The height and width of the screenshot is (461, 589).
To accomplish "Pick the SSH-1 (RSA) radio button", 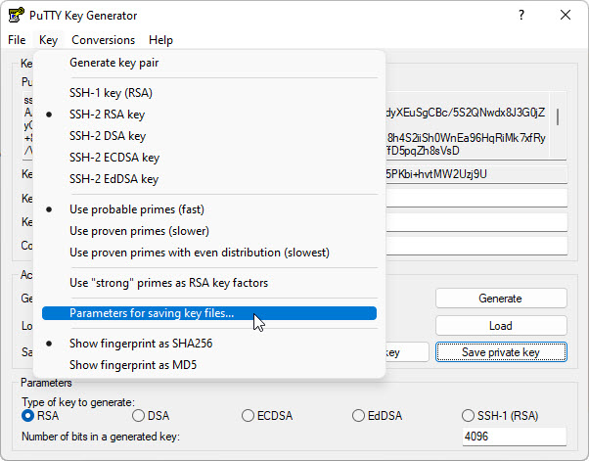I will pyautogui.click(x=470, y=416).
